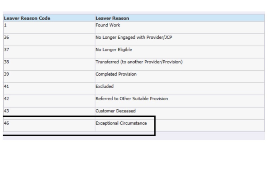Select the Found Work reason cell
This screenshot has height=179, width=268.
point(108,25)
